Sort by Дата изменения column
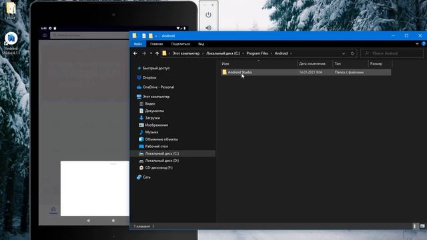This screenshot has height=240, width=427. tap(314, 64)
